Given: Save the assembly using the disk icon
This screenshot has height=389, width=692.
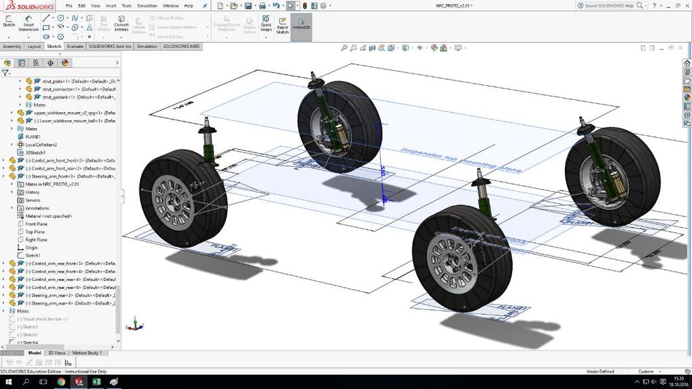Looking at the screenshot, I should tap(248, 5).
